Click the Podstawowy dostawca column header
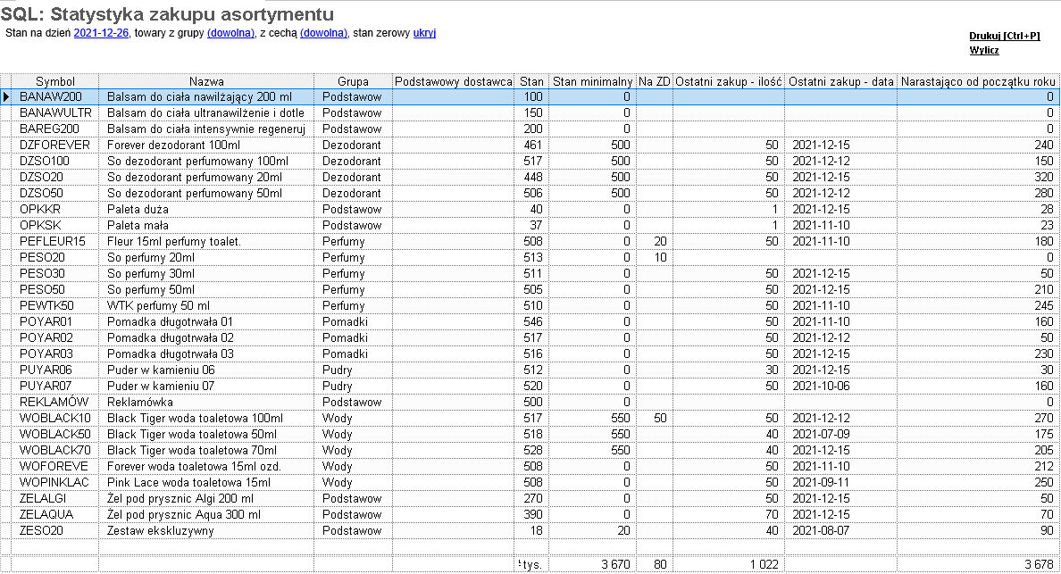This screenshot has height=574, width=1061. [x=454, y=81]
